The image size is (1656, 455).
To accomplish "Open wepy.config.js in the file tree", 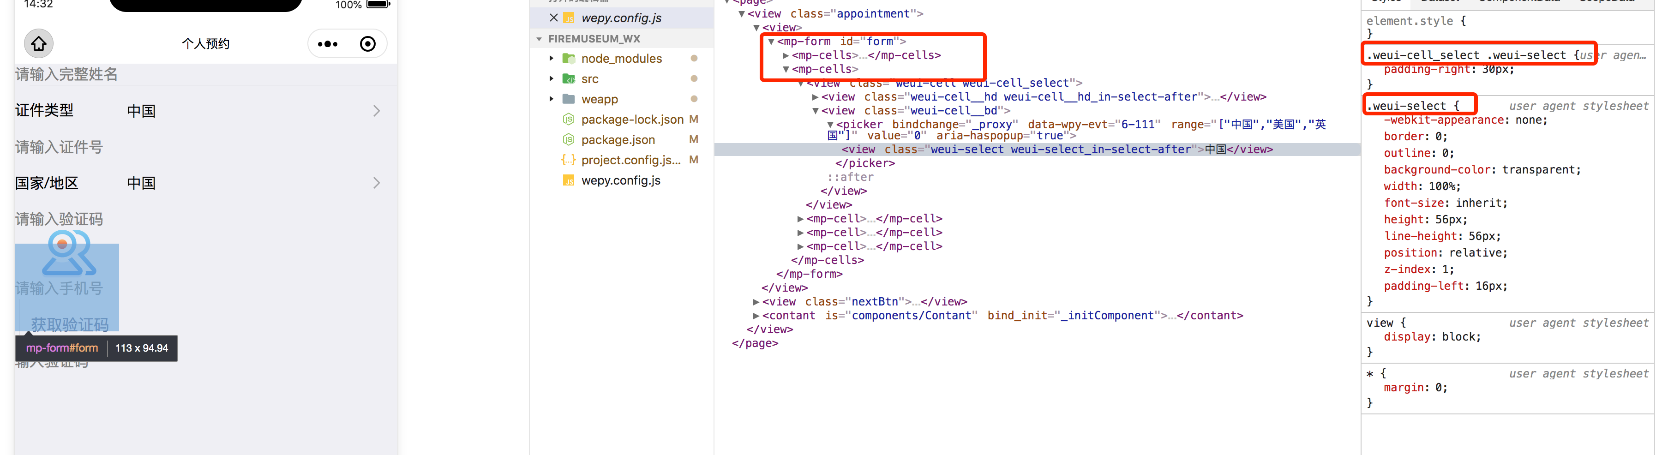I will pos(620,180).
